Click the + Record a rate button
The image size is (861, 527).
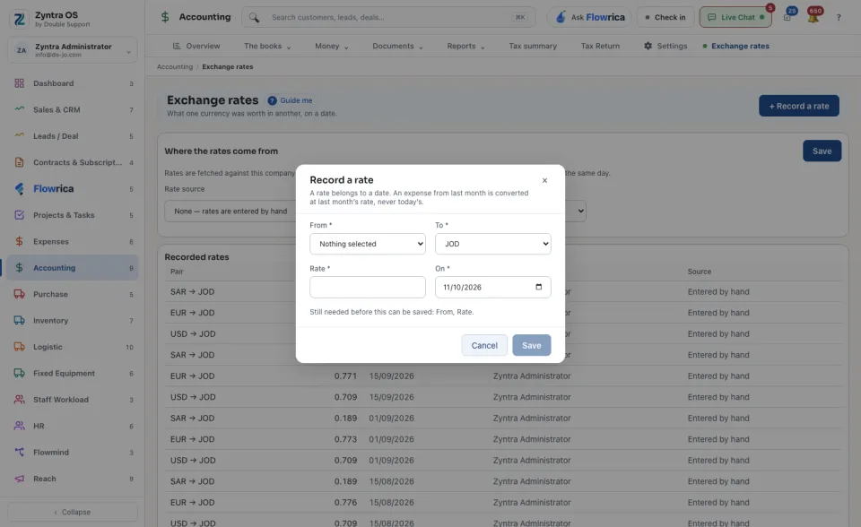(798, 106)
